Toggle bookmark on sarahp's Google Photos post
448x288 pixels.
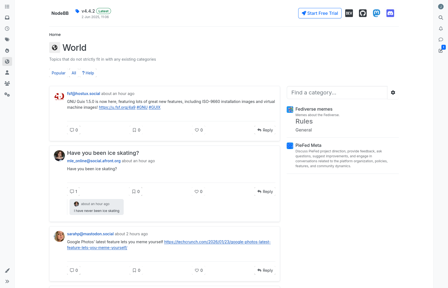136,270
